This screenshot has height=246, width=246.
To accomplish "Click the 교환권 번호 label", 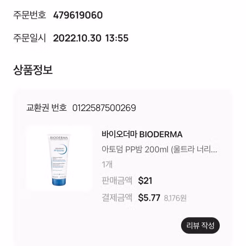I will click(x=47, y=108).
